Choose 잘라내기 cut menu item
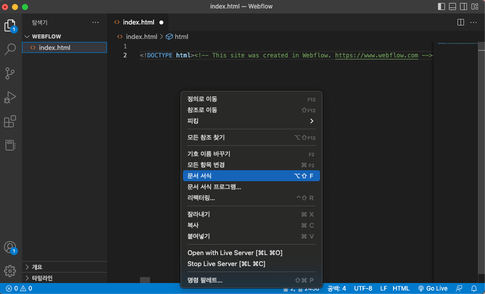The width and height of the screenshot is (485, 294). (x=251, y=214)
